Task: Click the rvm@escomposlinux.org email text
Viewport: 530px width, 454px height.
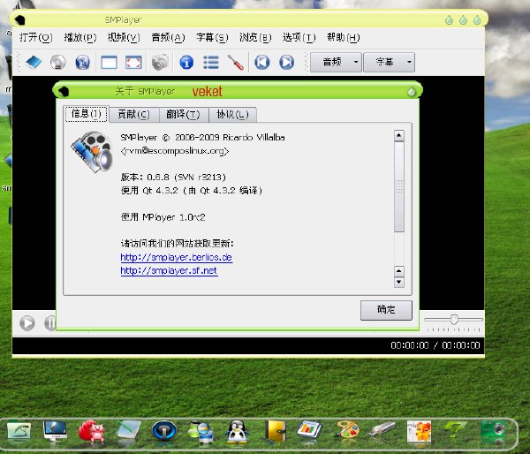Action: pos(175,151)
